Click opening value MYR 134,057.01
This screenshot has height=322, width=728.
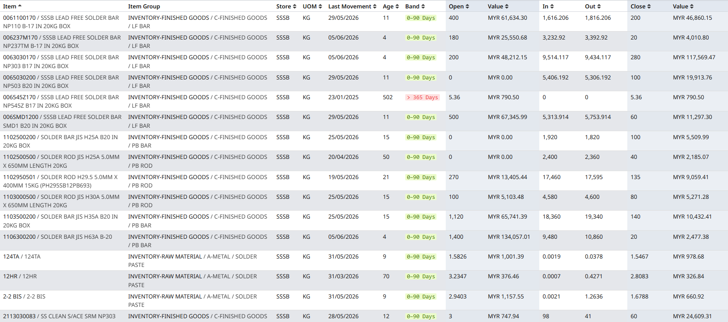[509, 237]
